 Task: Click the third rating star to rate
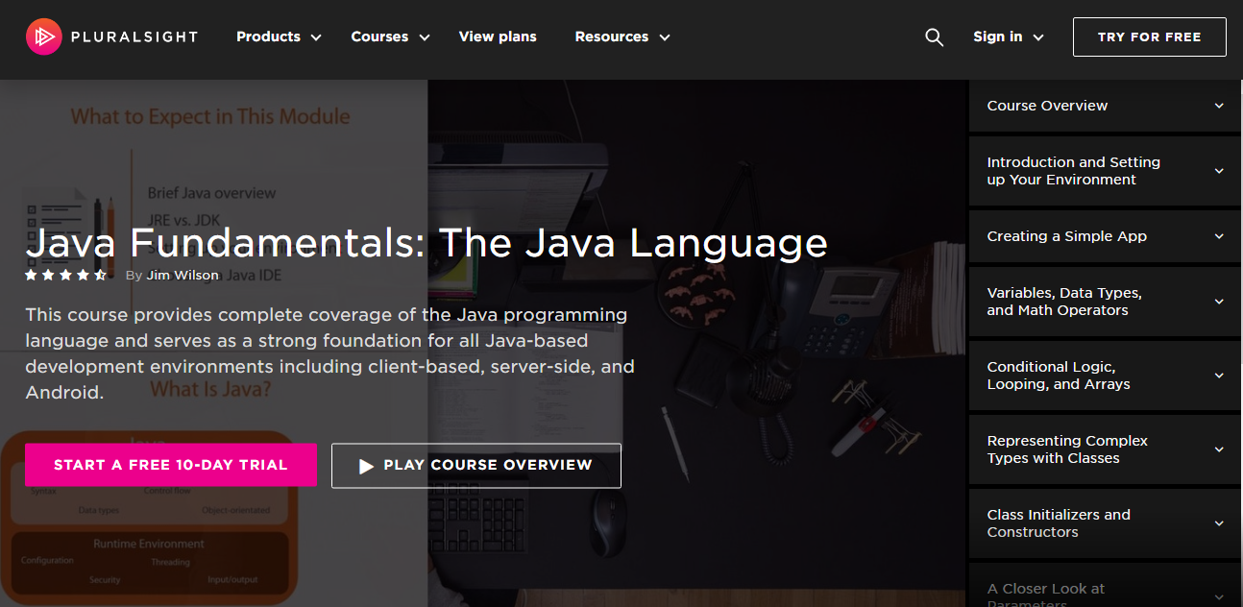(65, 274)
